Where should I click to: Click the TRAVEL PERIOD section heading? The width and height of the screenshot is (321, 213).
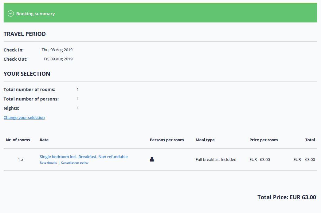click(x=25, y=34)
